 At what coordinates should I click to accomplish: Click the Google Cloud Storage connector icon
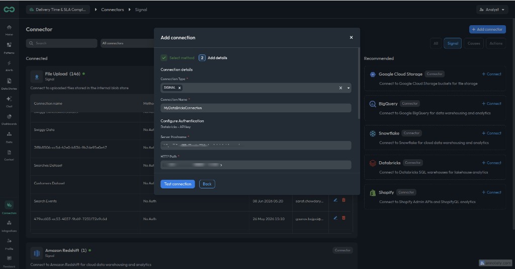point(373,75)
